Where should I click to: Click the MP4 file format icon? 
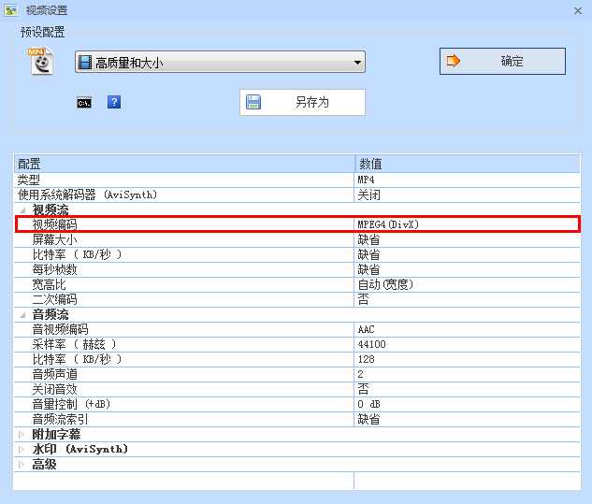pyautogui.click(x=41, y=61)
